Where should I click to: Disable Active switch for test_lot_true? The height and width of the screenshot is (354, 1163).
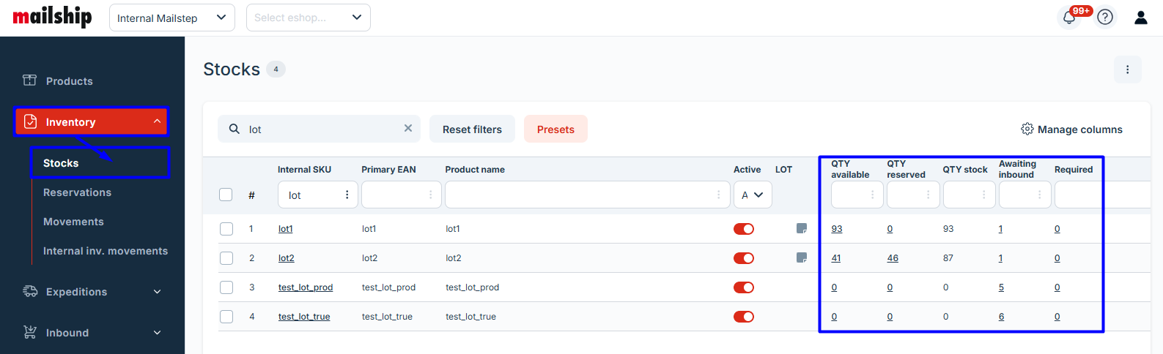tap(744, 317)
